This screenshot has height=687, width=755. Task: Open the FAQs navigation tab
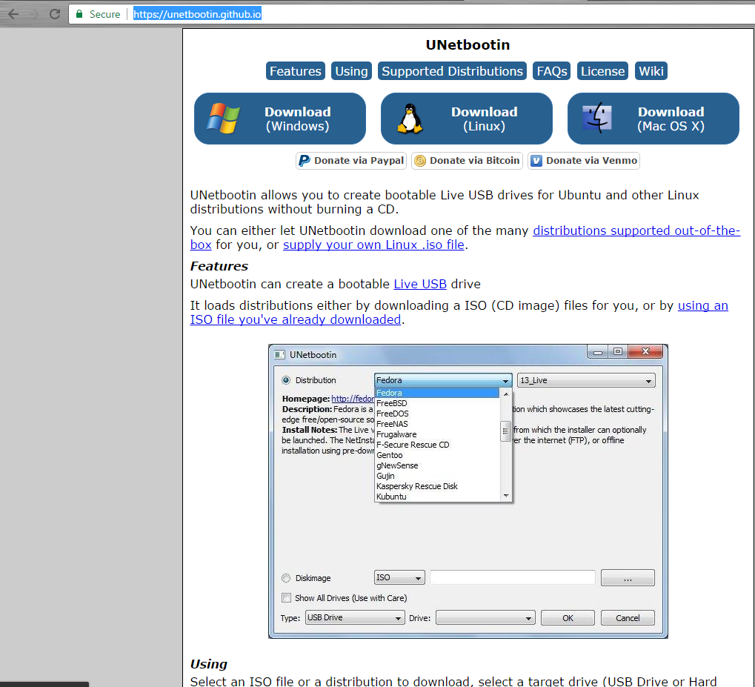pyautogui.click(x=552, y=71)
